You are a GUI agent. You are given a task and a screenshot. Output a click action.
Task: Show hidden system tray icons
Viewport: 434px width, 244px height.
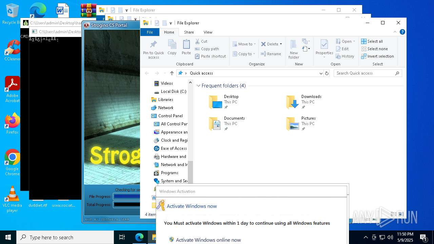[366, 237]
